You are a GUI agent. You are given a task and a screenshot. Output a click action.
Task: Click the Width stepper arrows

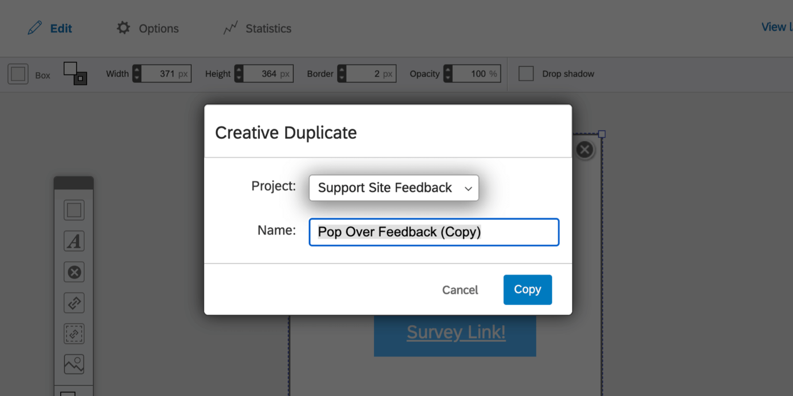137,74
